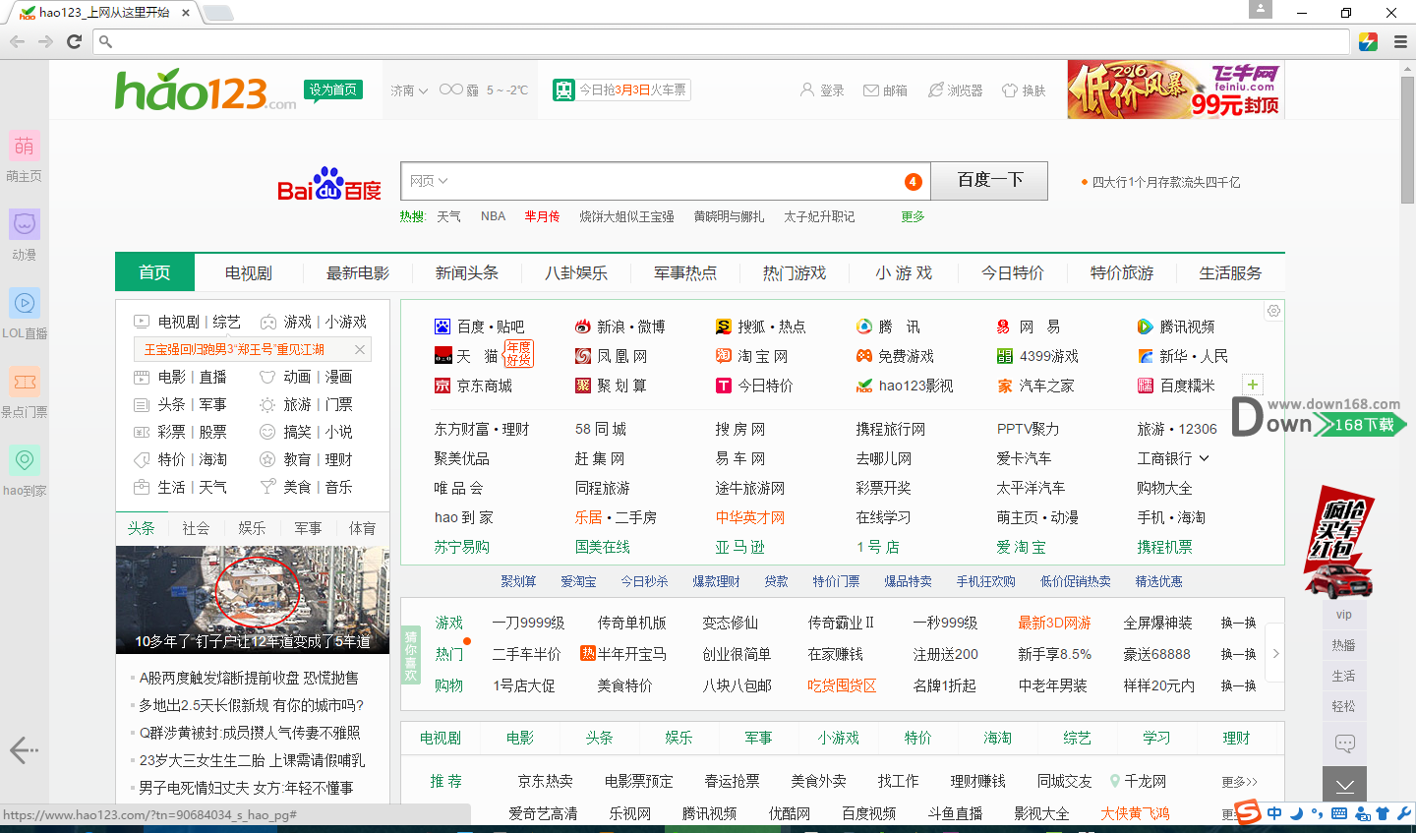Click the 新浪·微博 icon

click(583, 327)
